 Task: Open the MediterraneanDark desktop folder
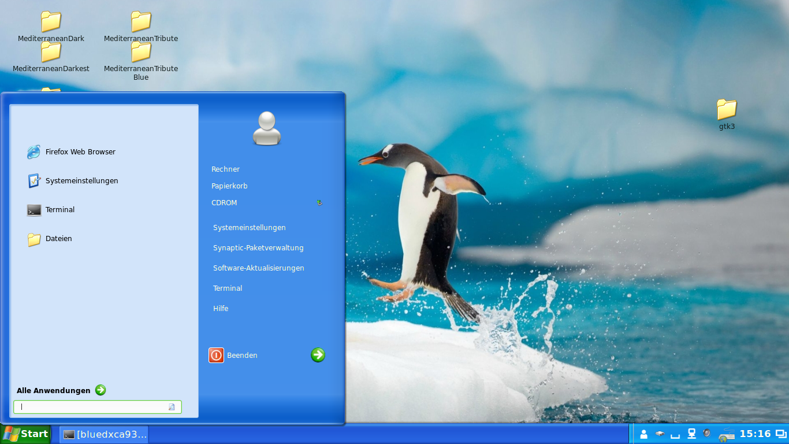click(51, 27)
